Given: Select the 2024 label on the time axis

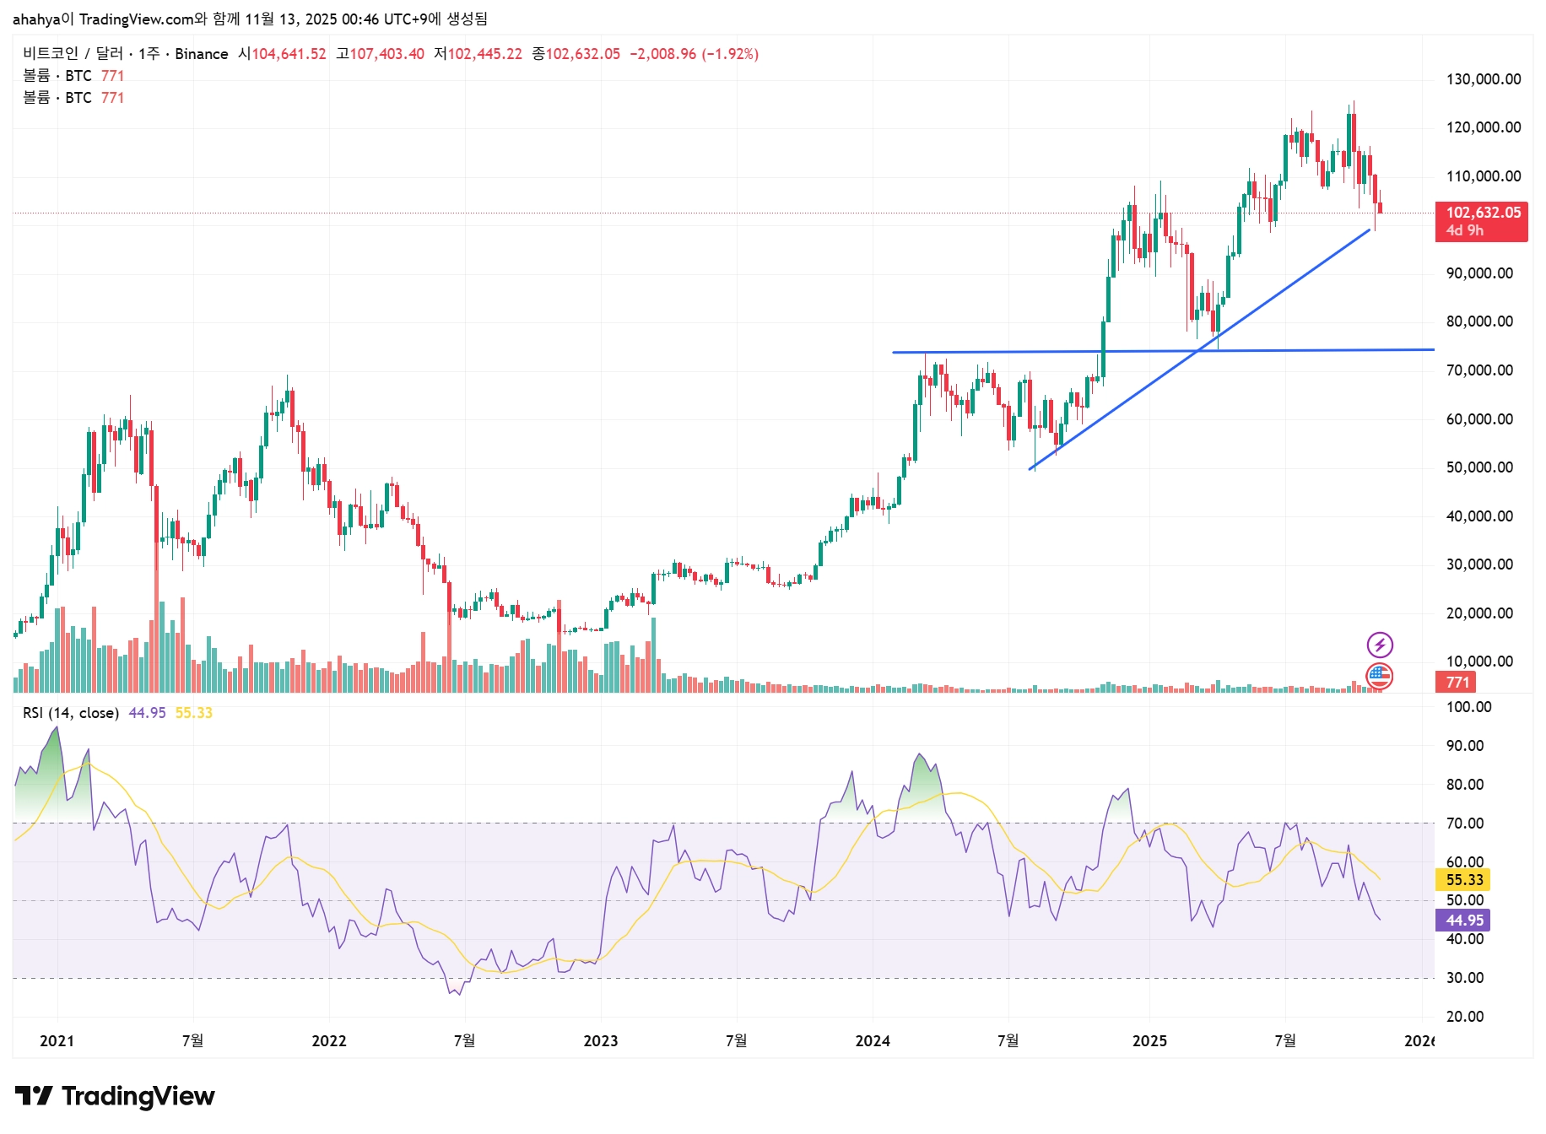Looking at the screenshot, I should click(873, 1042).
